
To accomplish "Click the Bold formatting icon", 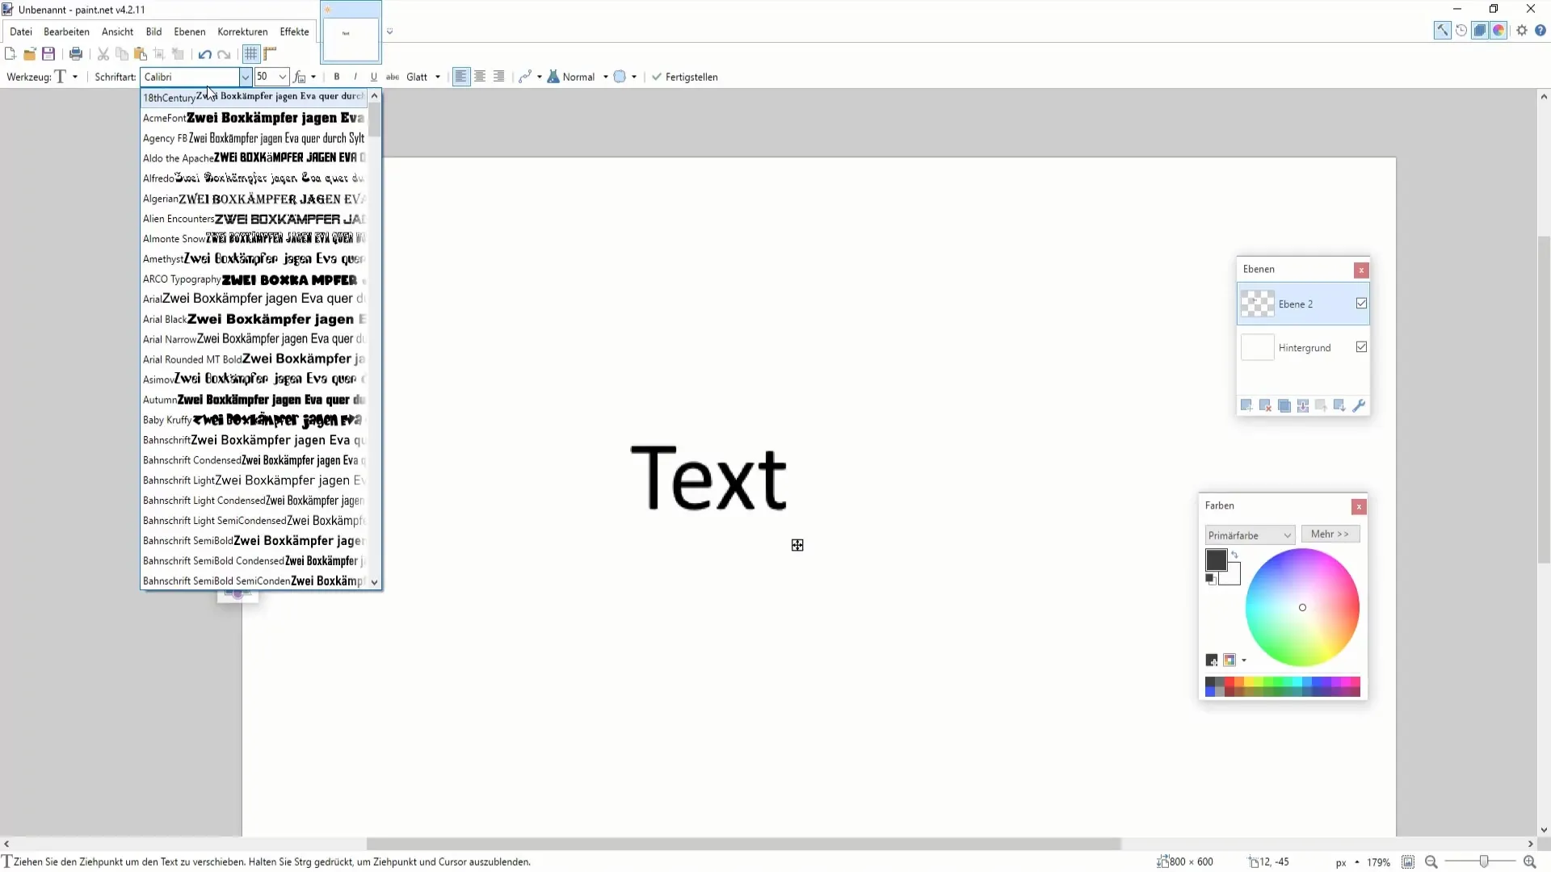I will [x=337, y=77].
